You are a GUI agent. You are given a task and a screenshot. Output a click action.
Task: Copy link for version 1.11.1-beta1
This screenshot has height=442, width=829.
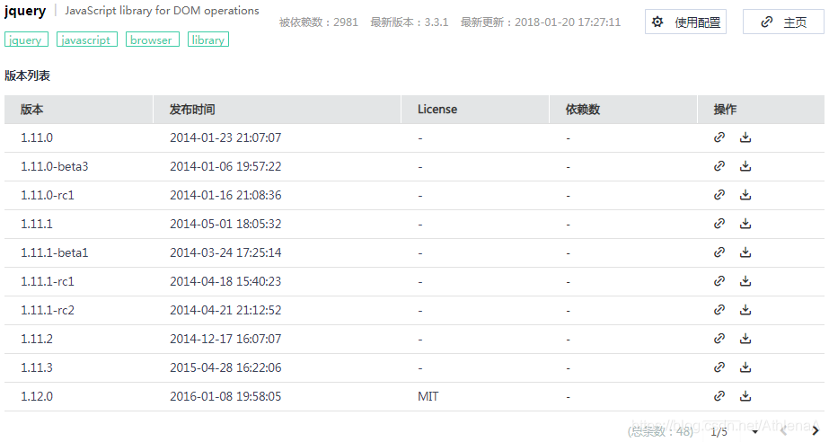click(x=719, y=252)
